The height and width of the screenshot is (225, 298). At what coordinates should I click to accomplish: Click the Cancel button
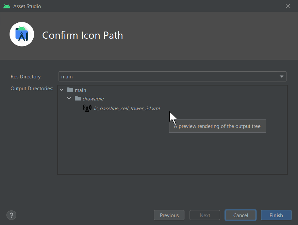click(x=241, y=215)
